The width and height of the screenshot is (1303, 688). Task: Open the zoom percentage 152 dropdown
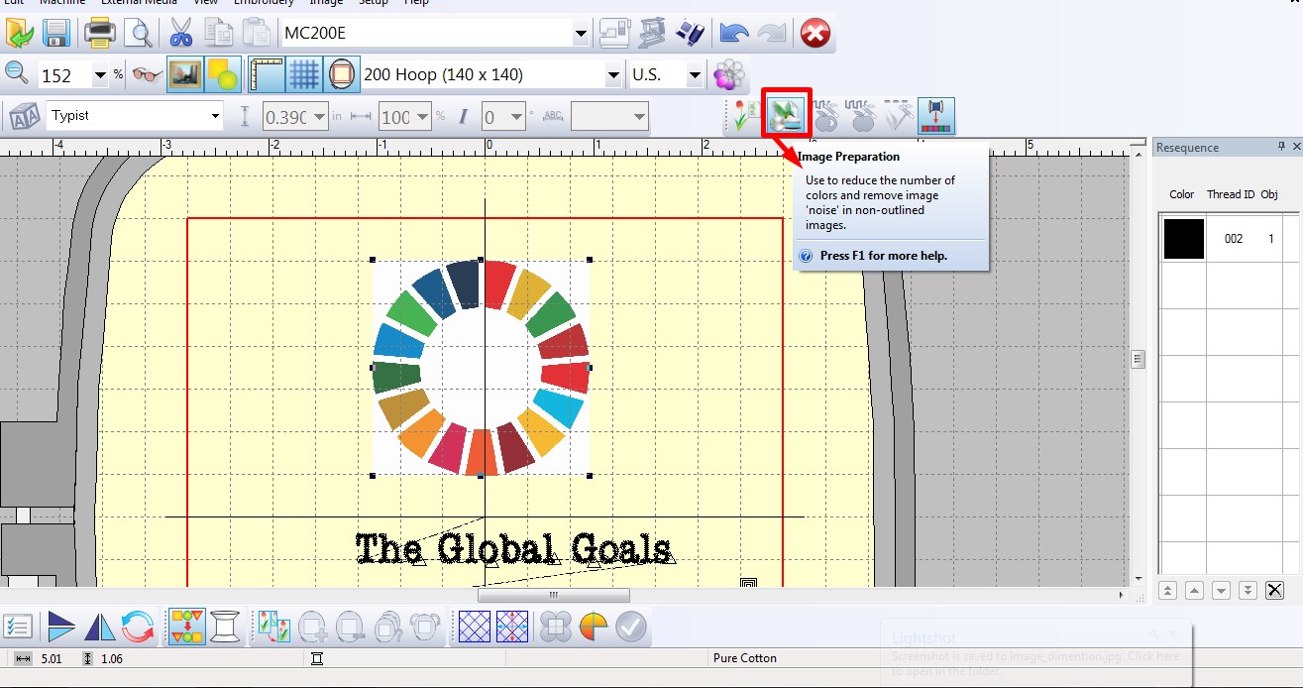(x=99, y=75)
